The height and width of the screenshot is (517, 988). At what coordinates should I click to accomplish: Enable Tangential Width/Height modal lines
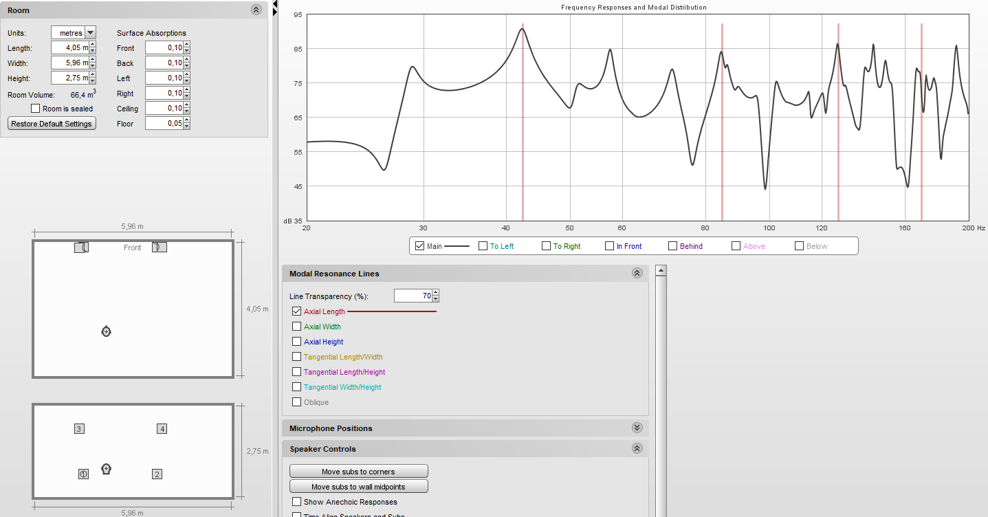297,387
